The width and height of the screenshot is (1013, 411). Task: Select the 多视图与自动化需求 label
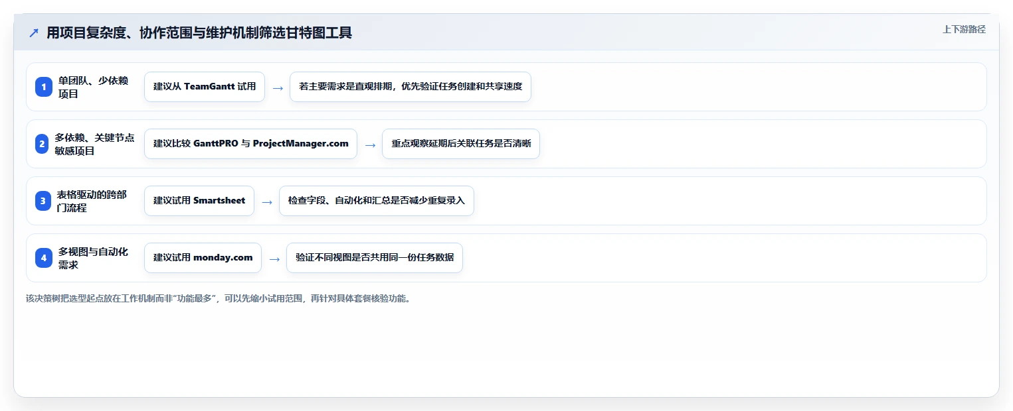pyautogui.click(x=94, y=258)
